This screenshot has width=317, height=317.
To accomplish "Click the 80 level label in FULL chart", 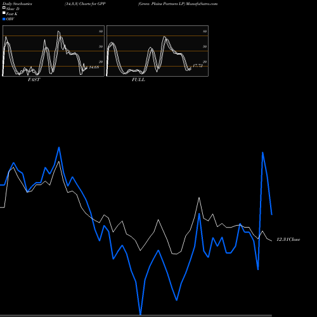I will [205, 31].
